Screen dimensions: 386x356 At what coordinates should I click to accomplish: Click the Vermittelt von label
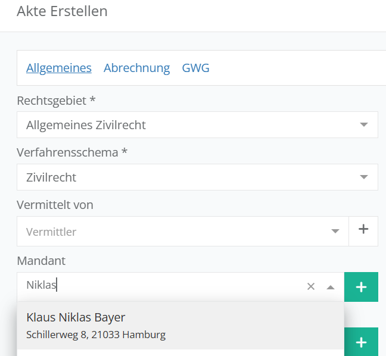point(55,205)
